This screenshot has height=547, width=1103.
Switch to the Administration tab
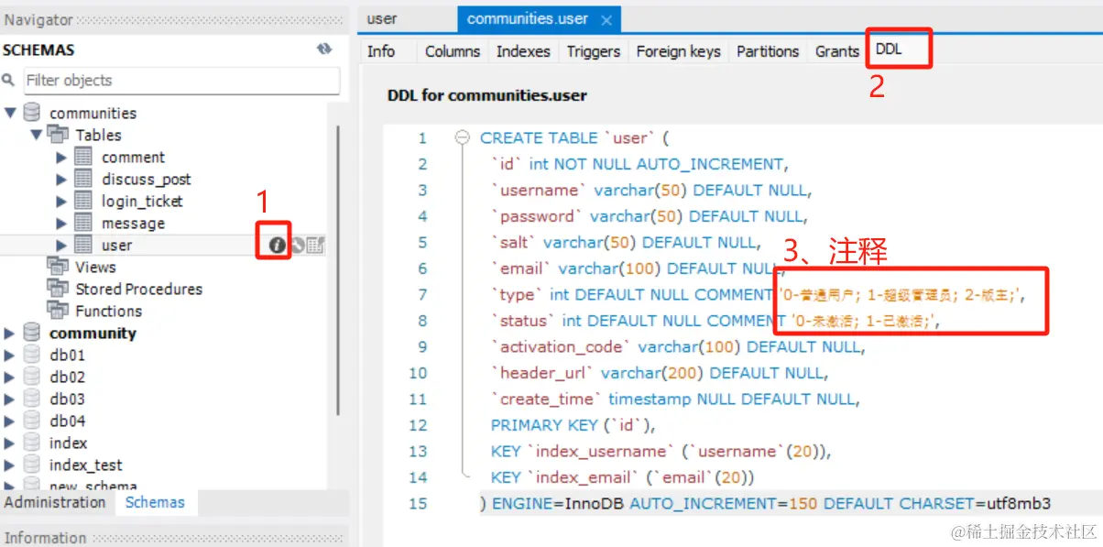[x=55, y=502]
